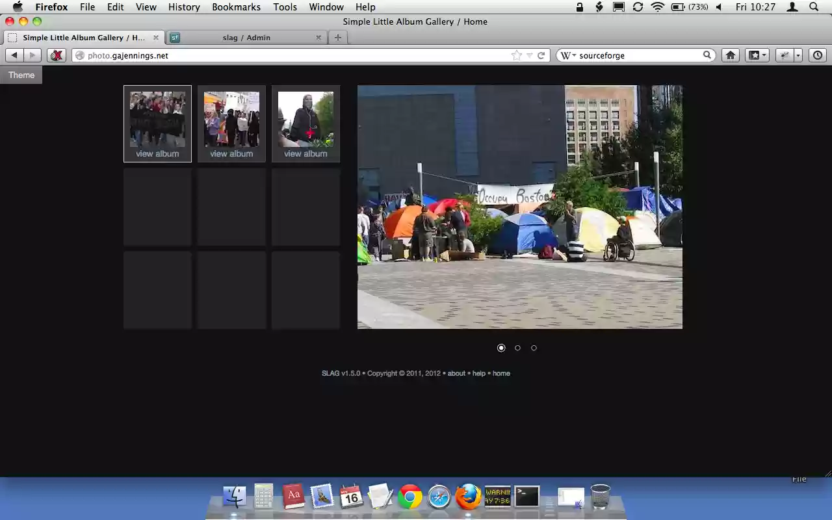Open the about link in footer

[456, 373]
